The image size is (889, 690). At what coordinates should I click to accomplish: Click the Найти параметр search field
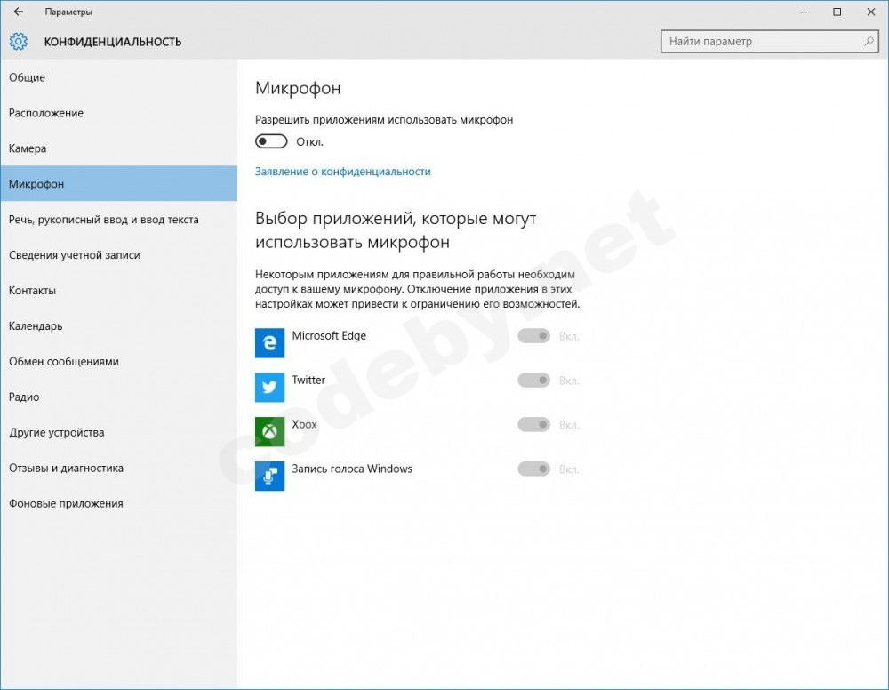(770, 42)
